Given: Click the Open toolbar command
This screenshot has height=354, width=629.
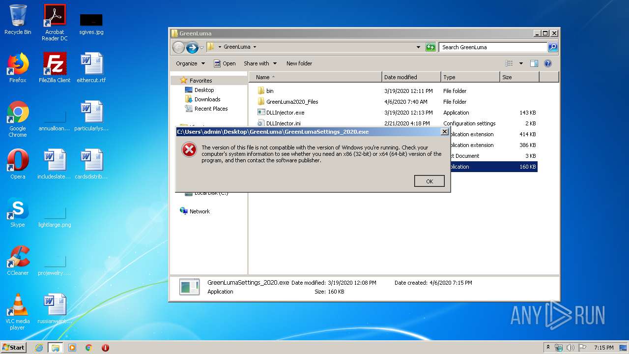Looking at the screenshot, I should pyautogui.click(x=225, y=63).
